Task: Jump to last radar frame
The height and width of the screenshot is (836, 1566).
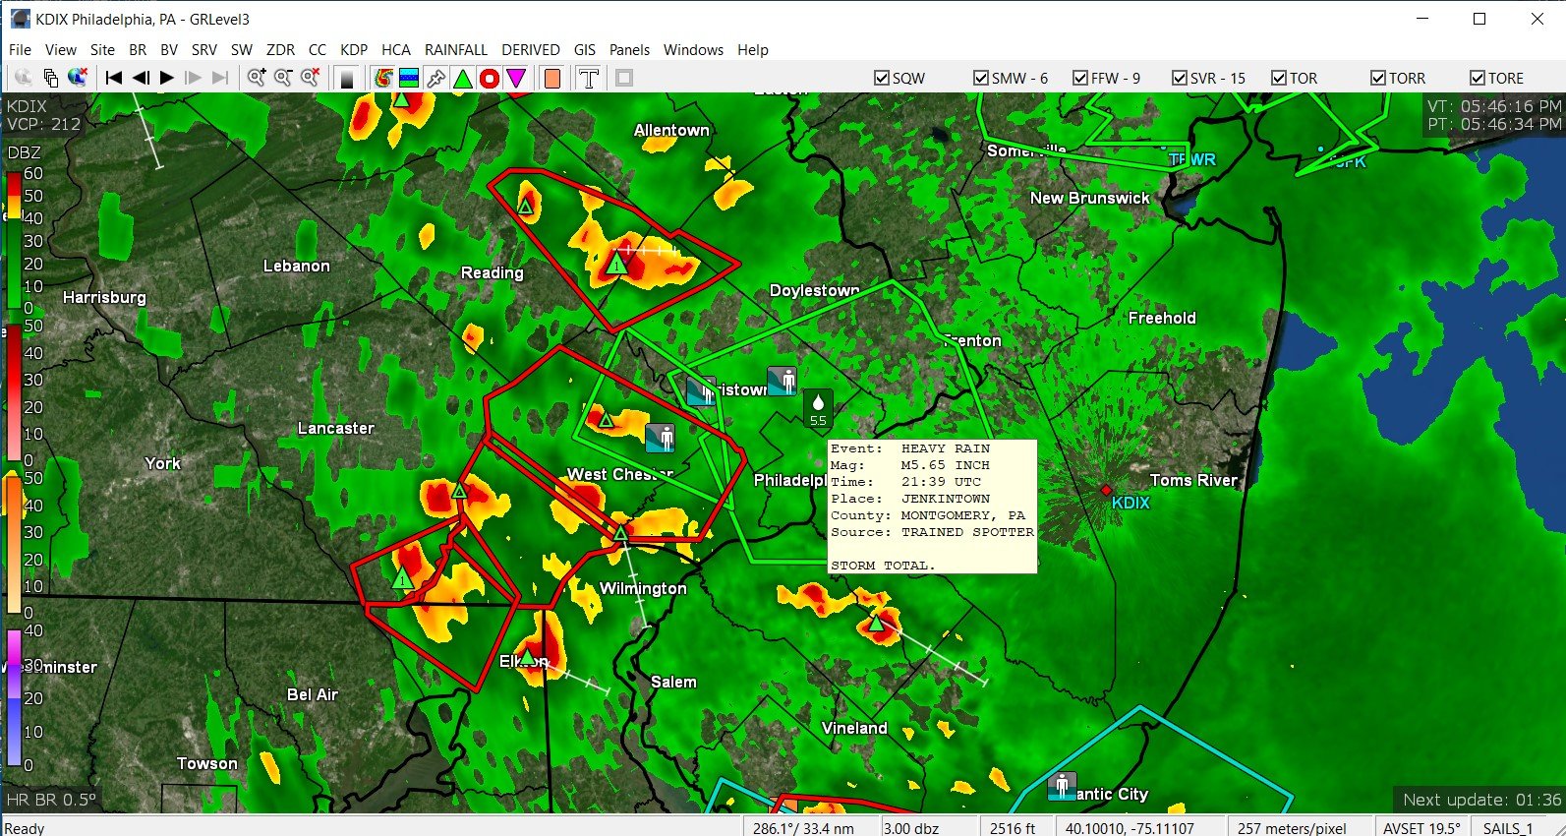Action: (x=220, y=78)
